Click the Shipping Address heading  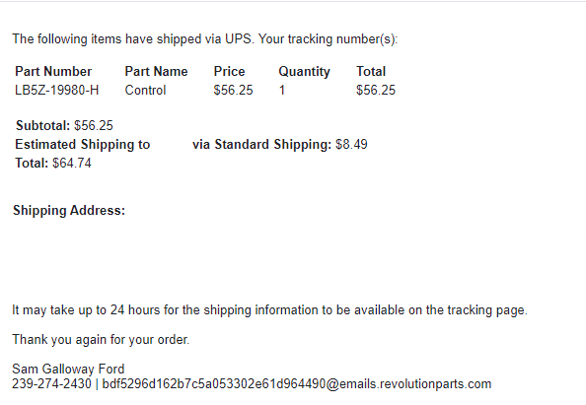[x=69, y=211]
